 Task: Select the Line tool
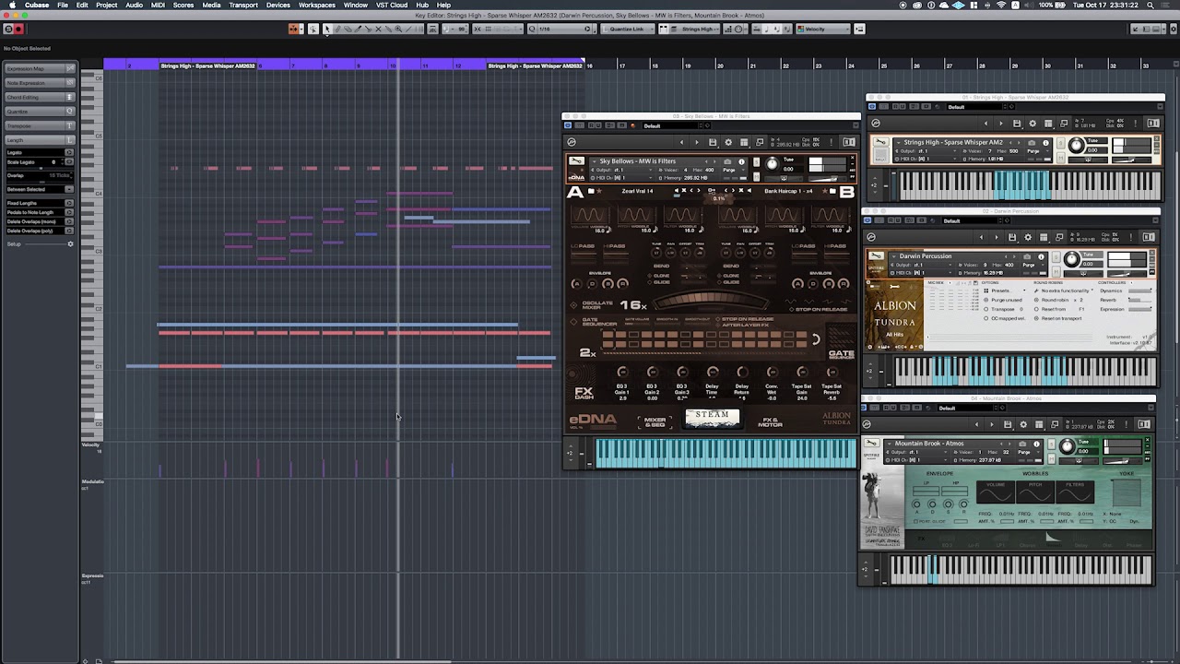tap(408, 29)
